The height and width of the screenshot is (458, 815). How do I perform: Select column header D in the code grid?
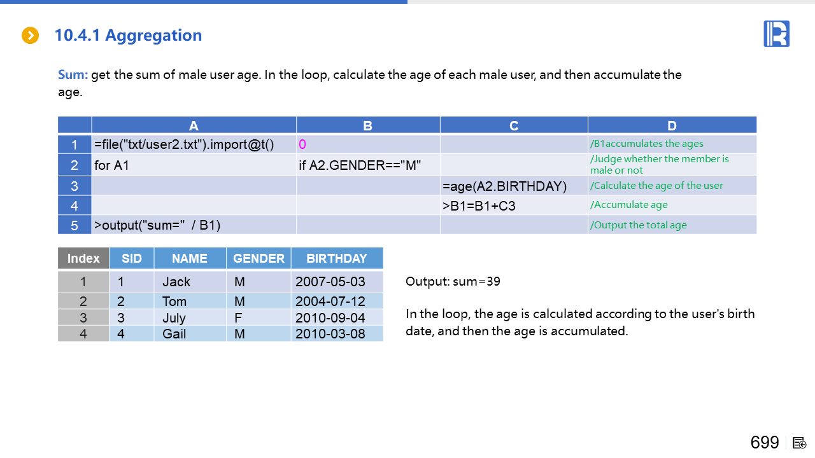[672, 125]
